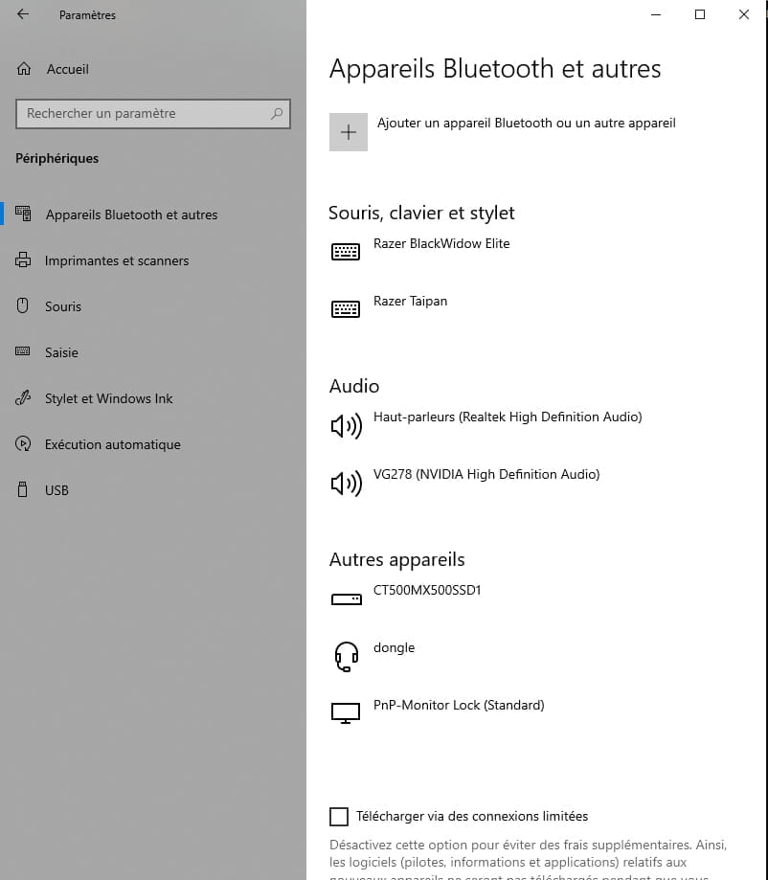Click the plus button to add a device

[348, 132]
